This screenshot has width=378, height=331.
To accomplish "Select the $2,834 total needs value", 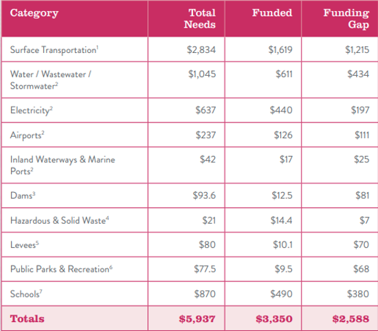I will tap(201, 50).
